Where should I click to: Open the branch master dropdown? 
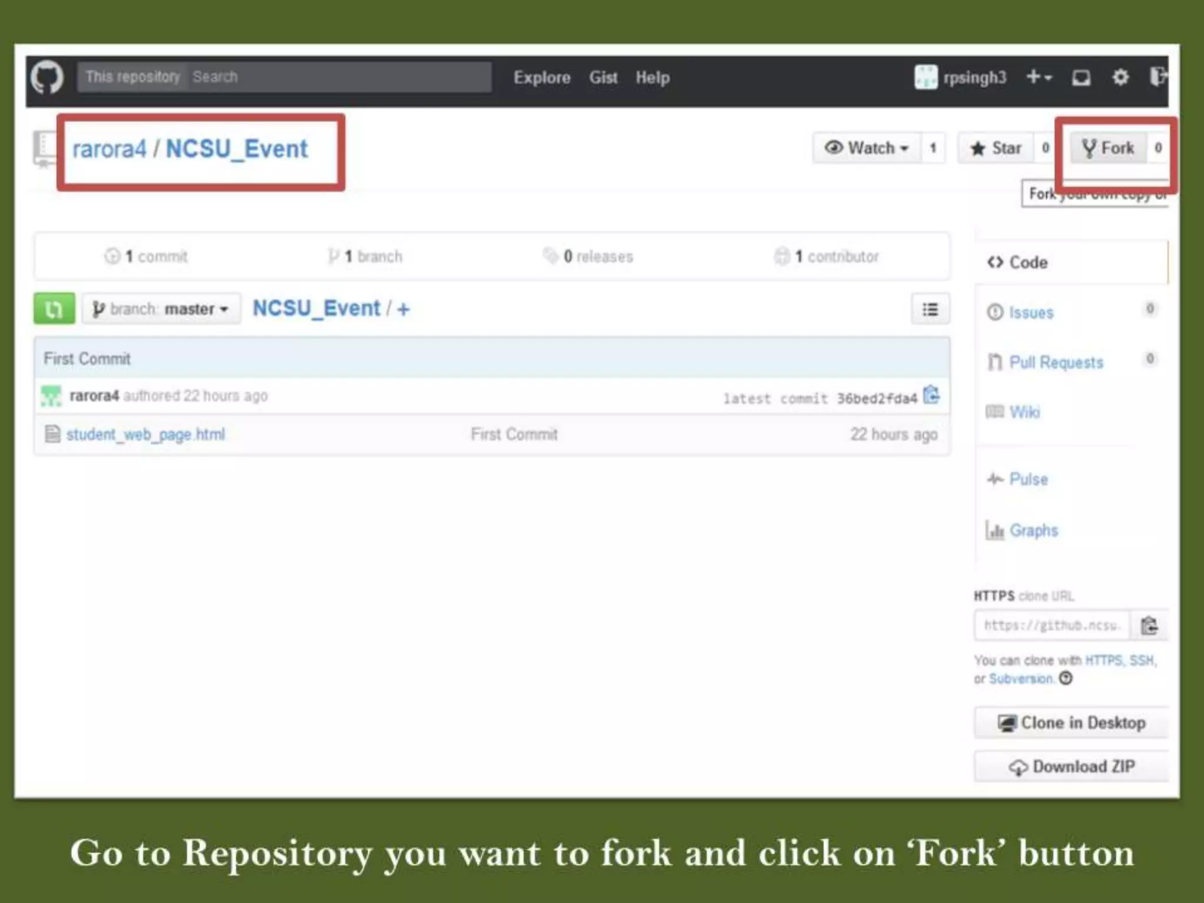point(161,309)
